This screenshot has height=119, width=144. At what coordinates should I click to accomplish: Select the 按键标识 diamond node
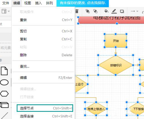pyautogui.click(x=115, y=65)
